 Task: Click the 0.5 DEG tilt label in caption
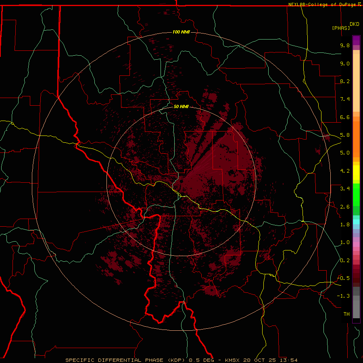click(x=201, y=360)
